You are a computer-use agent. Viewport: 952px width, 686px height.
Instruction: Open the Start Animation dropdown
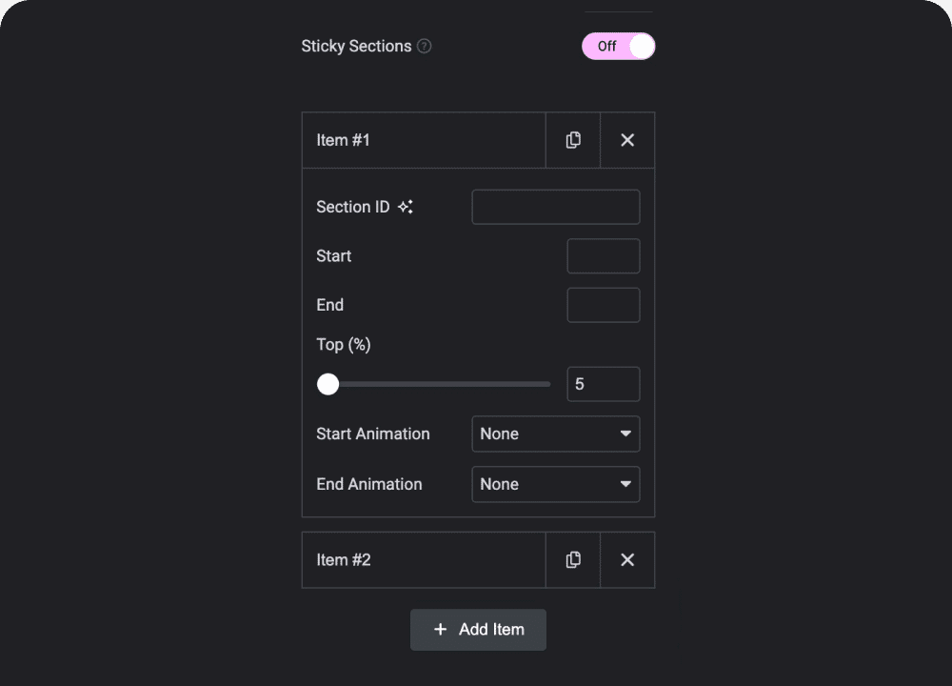tap(556, 434)
